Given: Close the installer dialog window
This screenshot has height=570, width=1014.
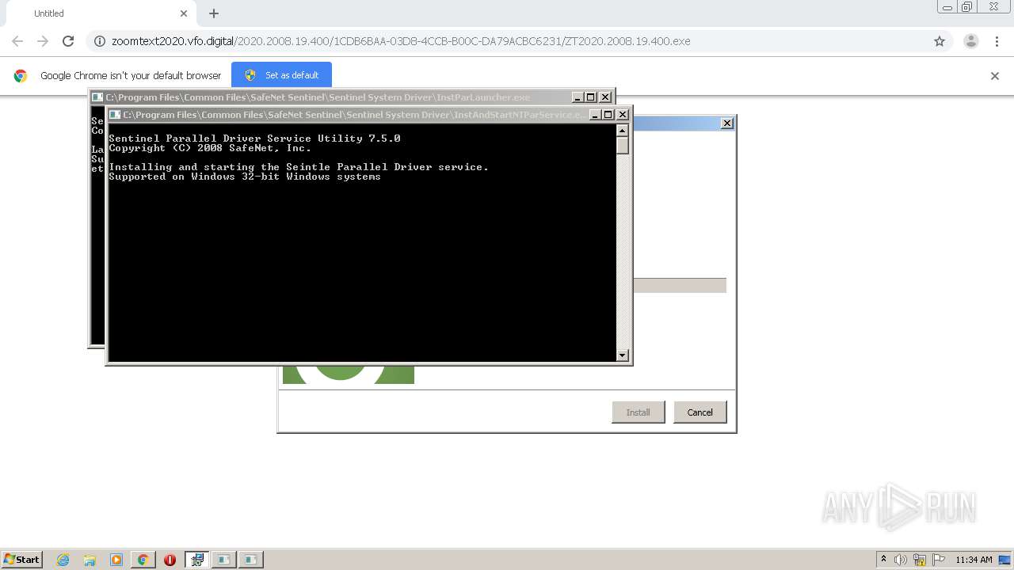Looking at the screenshot, I should pos(726,123).
